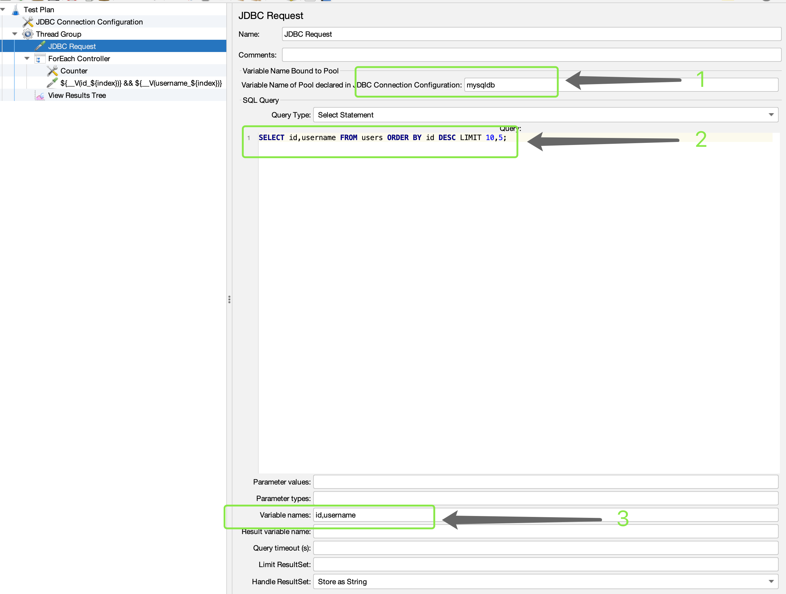Click the Thread Group gear icon

tap(28, 34)
